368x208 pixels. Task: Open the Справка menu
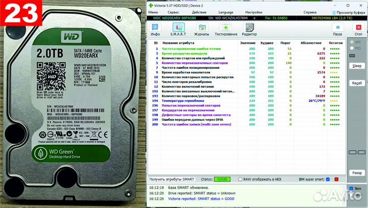tap(310, 12)
